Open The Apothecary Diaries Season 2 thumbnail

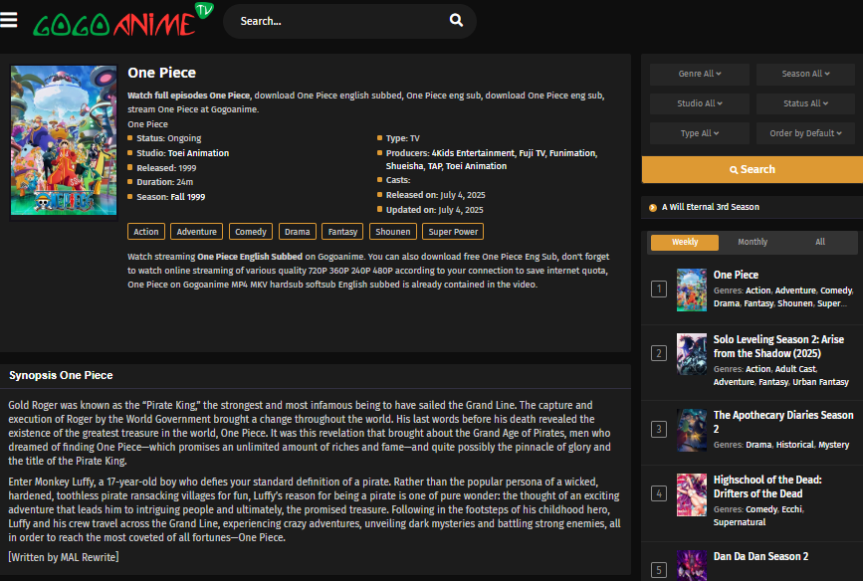(x=691, y=430)
